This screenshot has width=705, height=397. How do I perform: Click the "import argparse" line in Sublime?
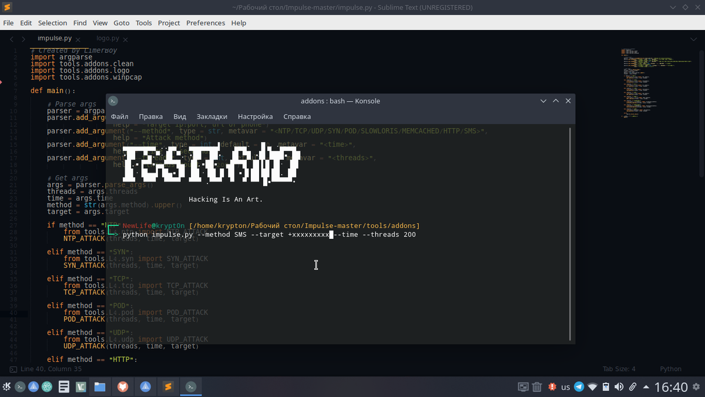pyautogui.click(x=61, y=57)
